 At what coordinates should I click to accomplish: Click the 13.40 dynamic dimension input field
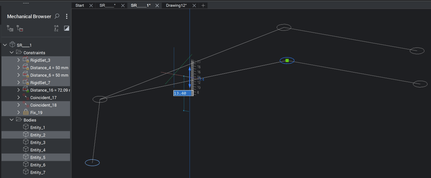[x=182, y=93]
